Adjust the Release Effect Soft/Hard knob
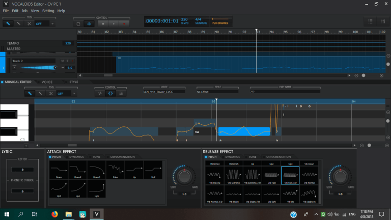The image size is (391, 220). click(340, 176)
